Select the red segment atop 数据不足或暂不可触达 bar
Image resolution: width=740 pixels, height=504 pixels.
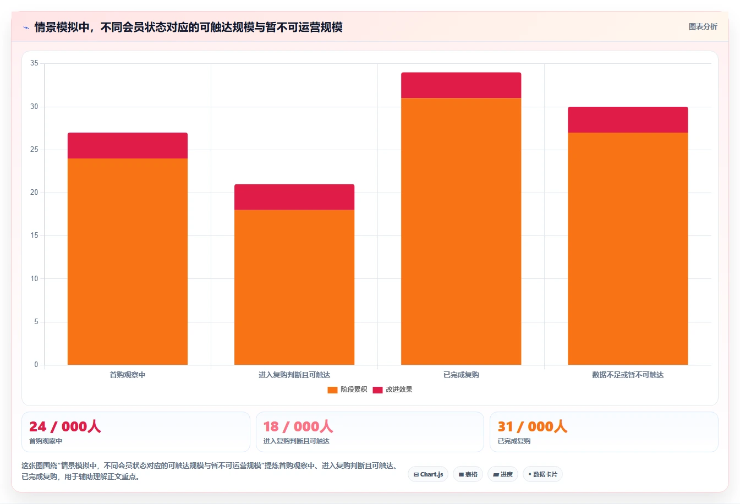click(x=628, y=119)
